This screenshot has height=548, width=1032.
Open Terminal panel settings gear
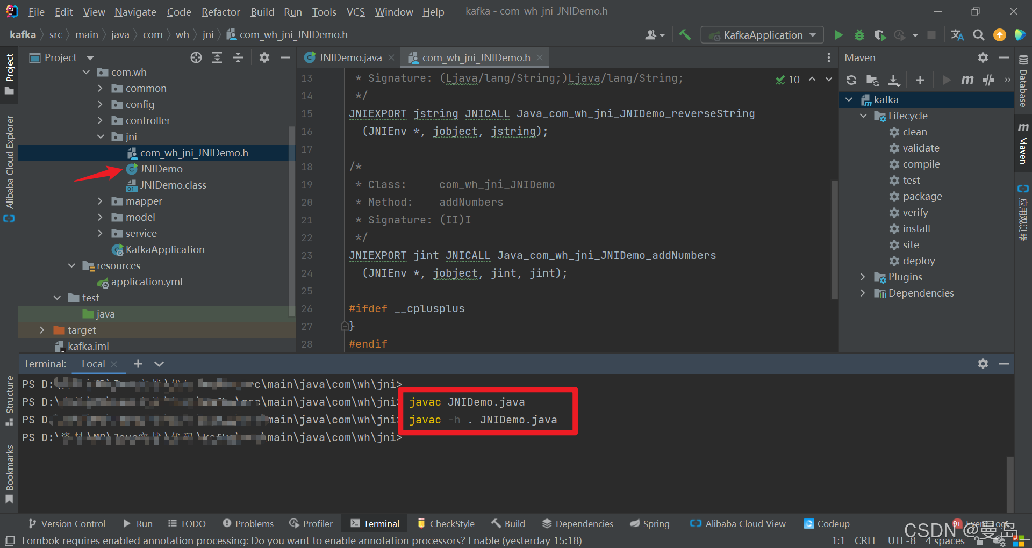(983, 364)
